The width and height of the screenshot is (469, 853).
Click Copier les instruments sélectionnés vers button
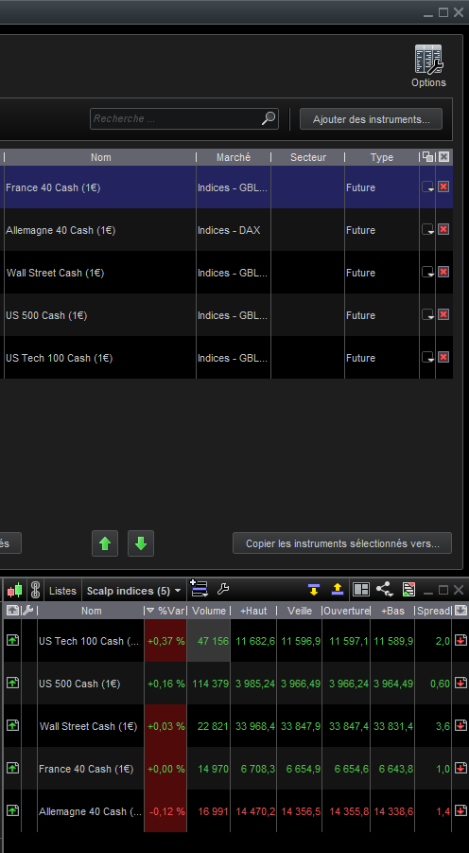[342, 543]
